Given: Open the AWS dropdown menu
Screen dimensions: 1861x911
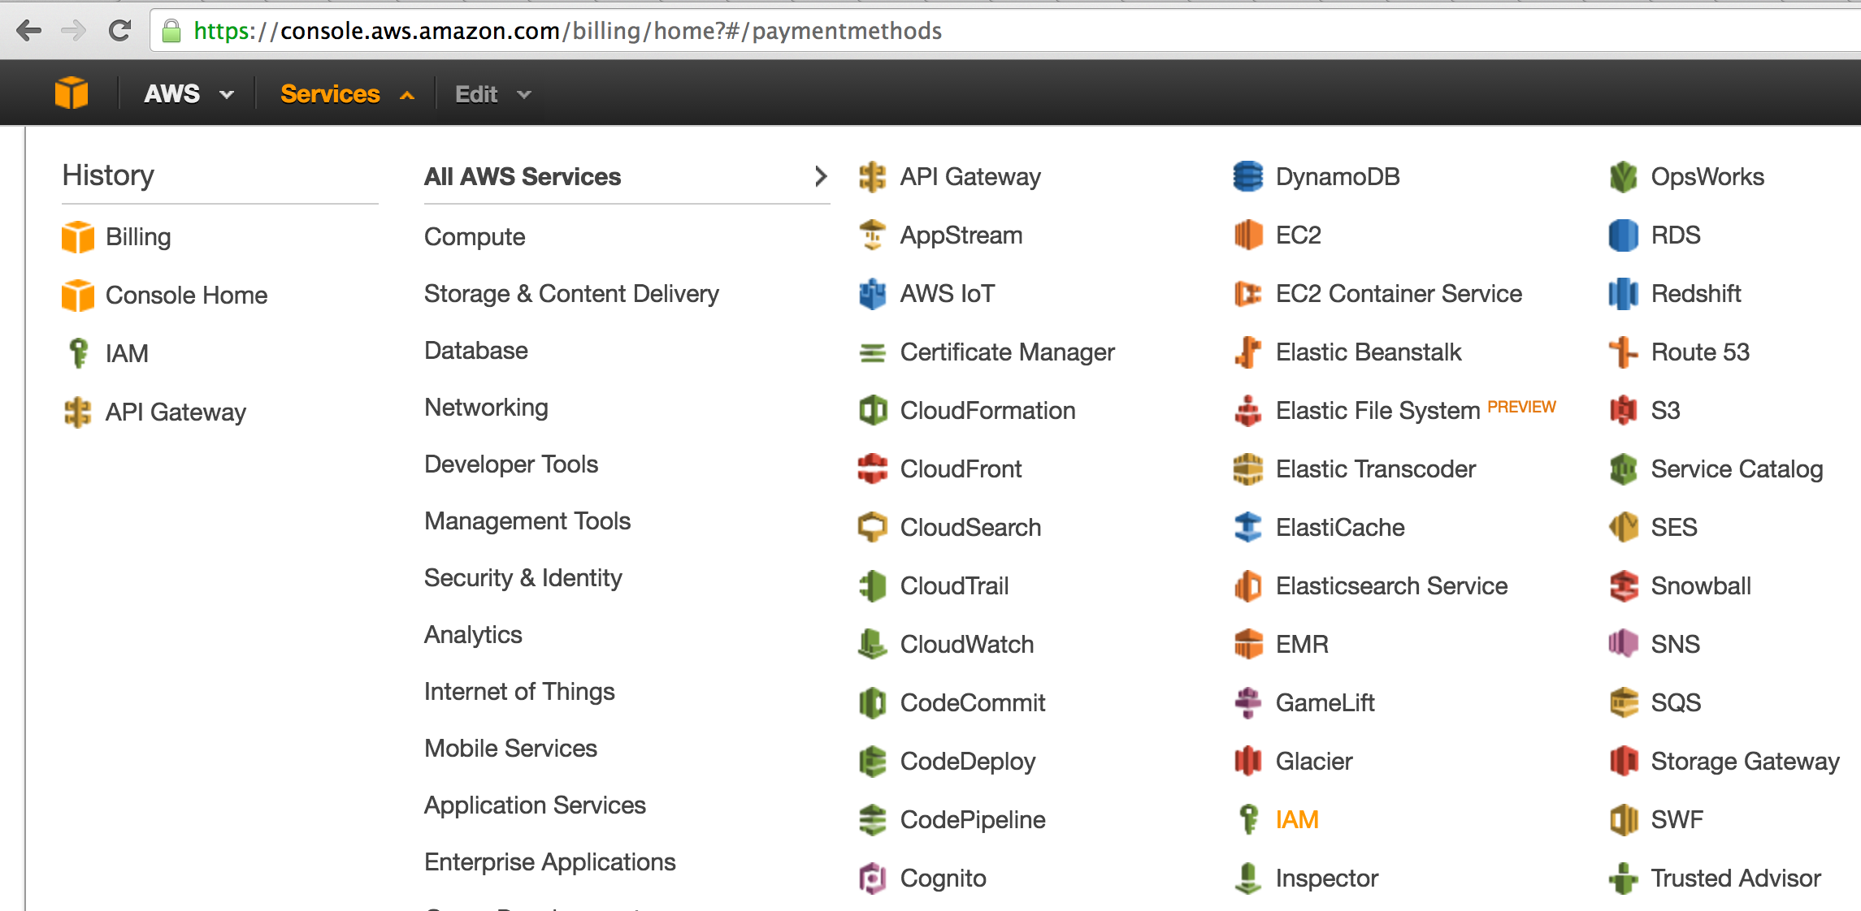Looking at the screenshot, I should (x=189, y=94).
